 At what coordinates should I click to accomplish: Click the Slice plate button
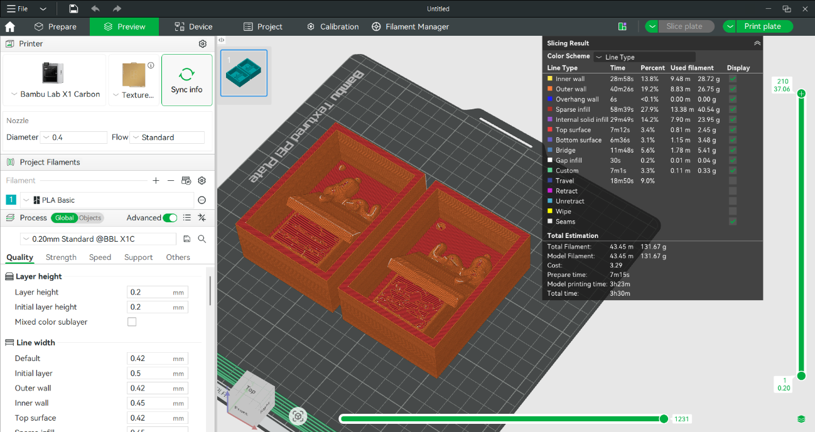(686, 26)
